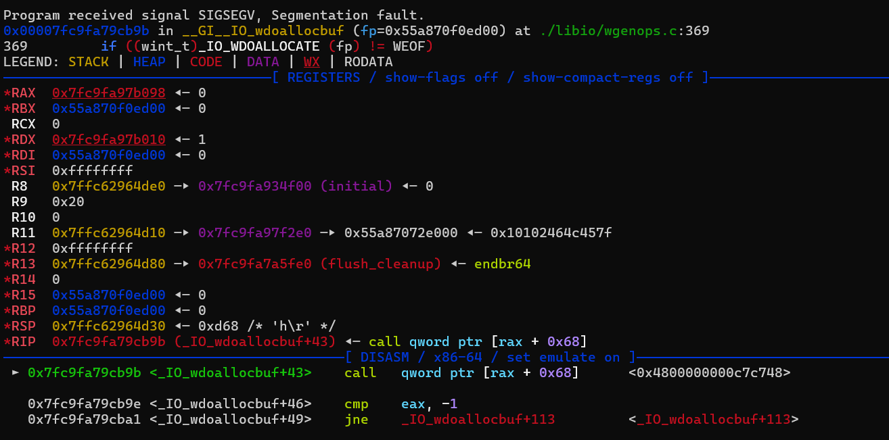The image size is (889, 440).
Task: Click the underlined RAX value 0x7fc9fa97b098
Action: tap(108, 93)
